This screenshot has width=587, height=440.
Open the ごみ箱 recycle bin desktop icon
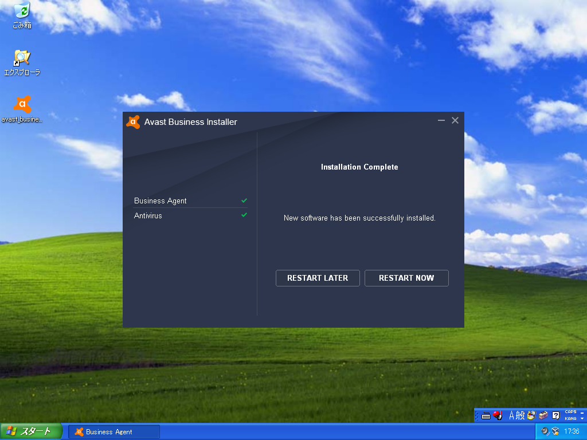(22, 15)
